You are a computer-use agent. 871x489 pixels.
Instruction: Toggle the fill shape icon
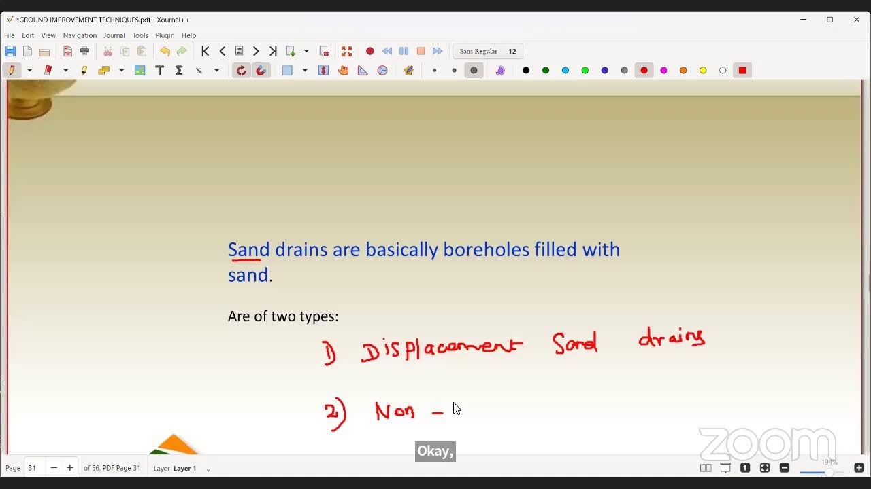click(499, 70)
